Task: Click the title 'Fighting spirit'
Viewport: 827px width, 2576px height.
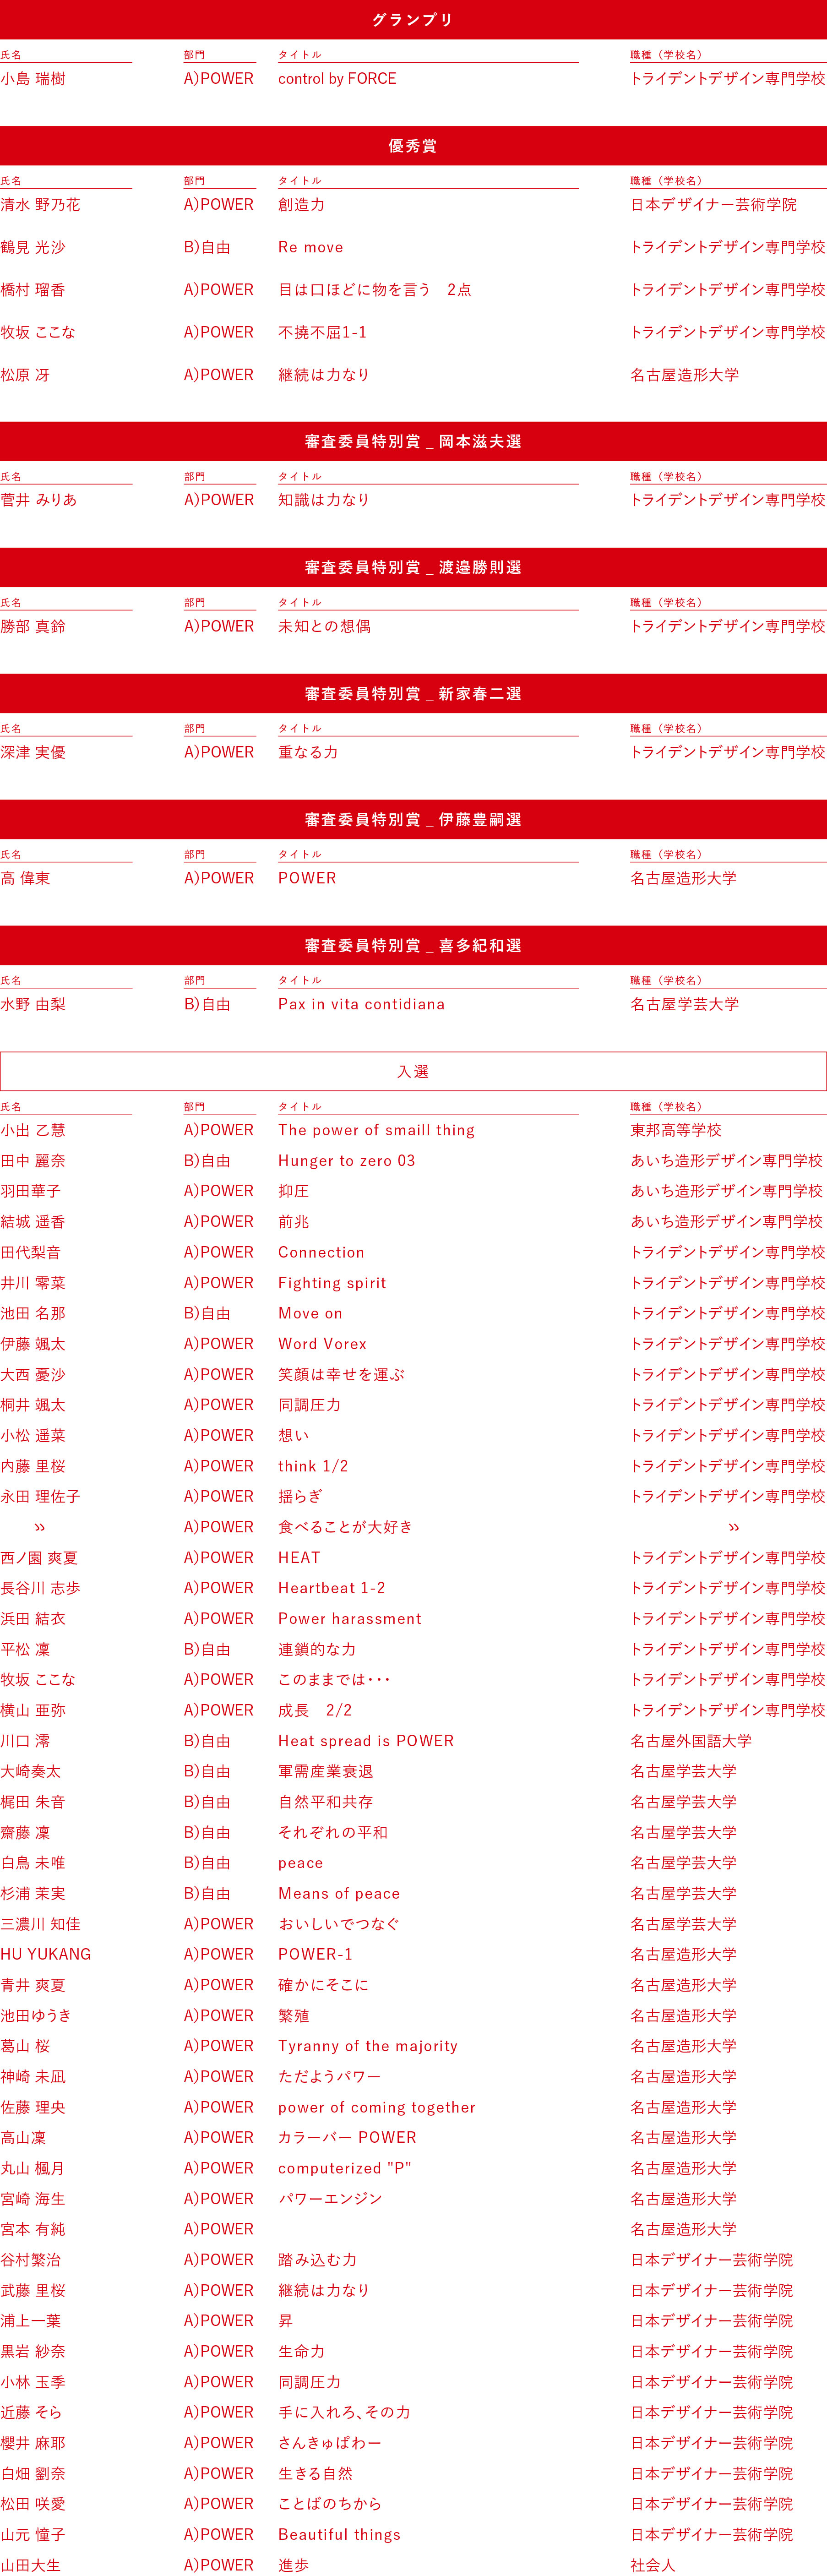Action: click(332, 1283)
